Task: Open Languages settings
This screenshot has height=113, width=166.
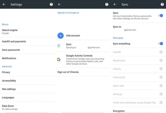Action: tap(28, 97)
